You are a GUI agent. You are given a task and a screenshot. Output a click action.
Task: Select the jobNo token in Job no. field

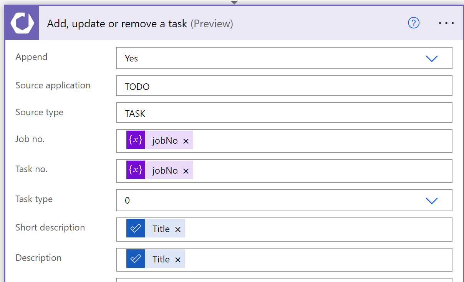coord(165,141)
